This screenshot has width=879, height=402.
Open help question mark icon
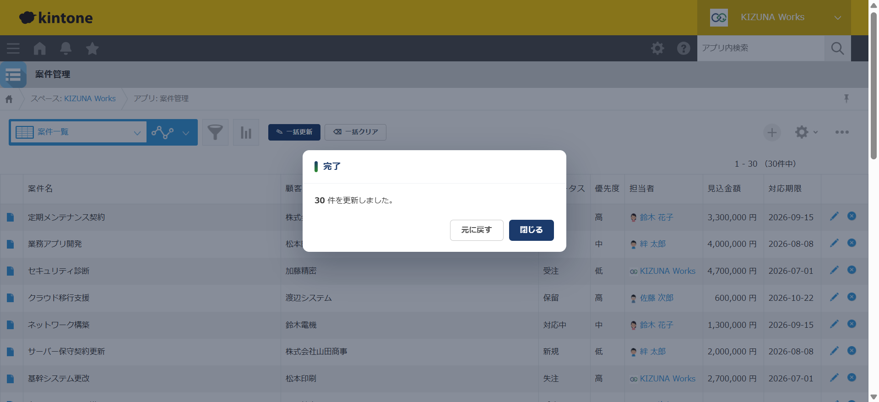pos(684,48)
